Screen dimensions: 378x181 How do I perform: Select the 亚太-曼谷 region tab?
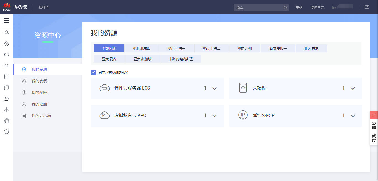[x=109, y=59]
